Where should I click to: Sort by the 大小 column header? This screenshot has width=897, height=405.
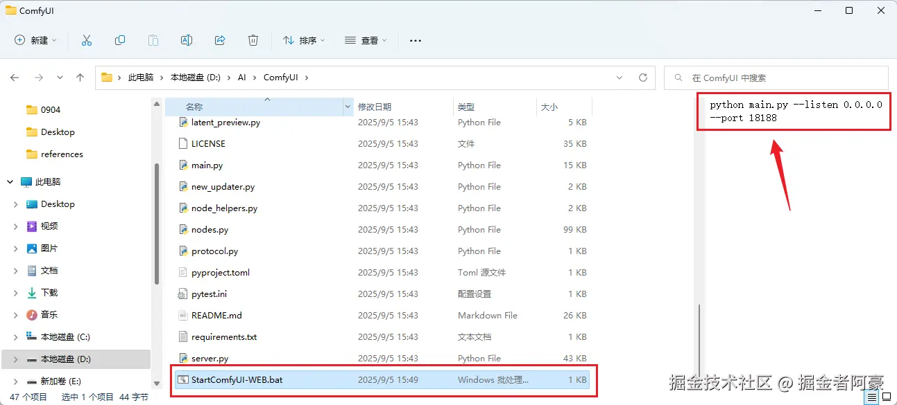(x=549, y=107)
